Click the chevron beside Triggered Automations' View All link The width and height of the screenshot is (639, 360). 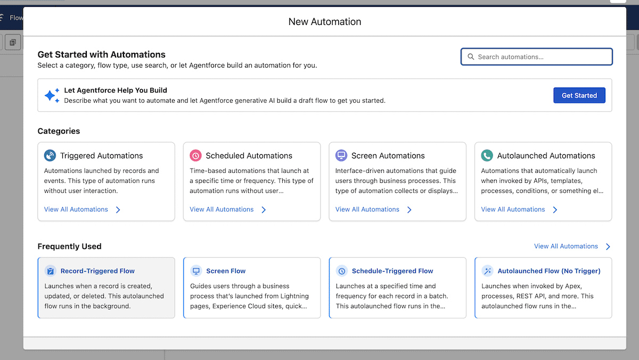pyautogui.click(x=118, y=210)
